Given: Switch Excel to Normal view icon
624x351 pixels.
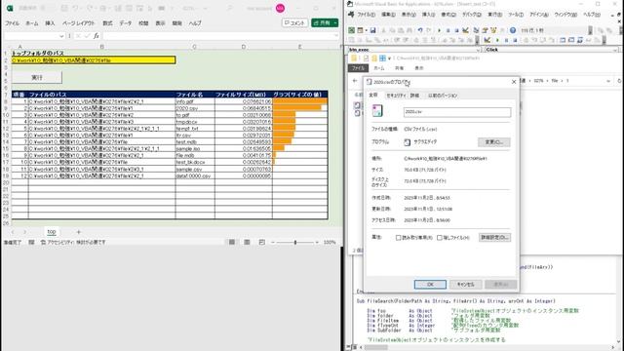Looking at the screenshot, I should (232, 242).
